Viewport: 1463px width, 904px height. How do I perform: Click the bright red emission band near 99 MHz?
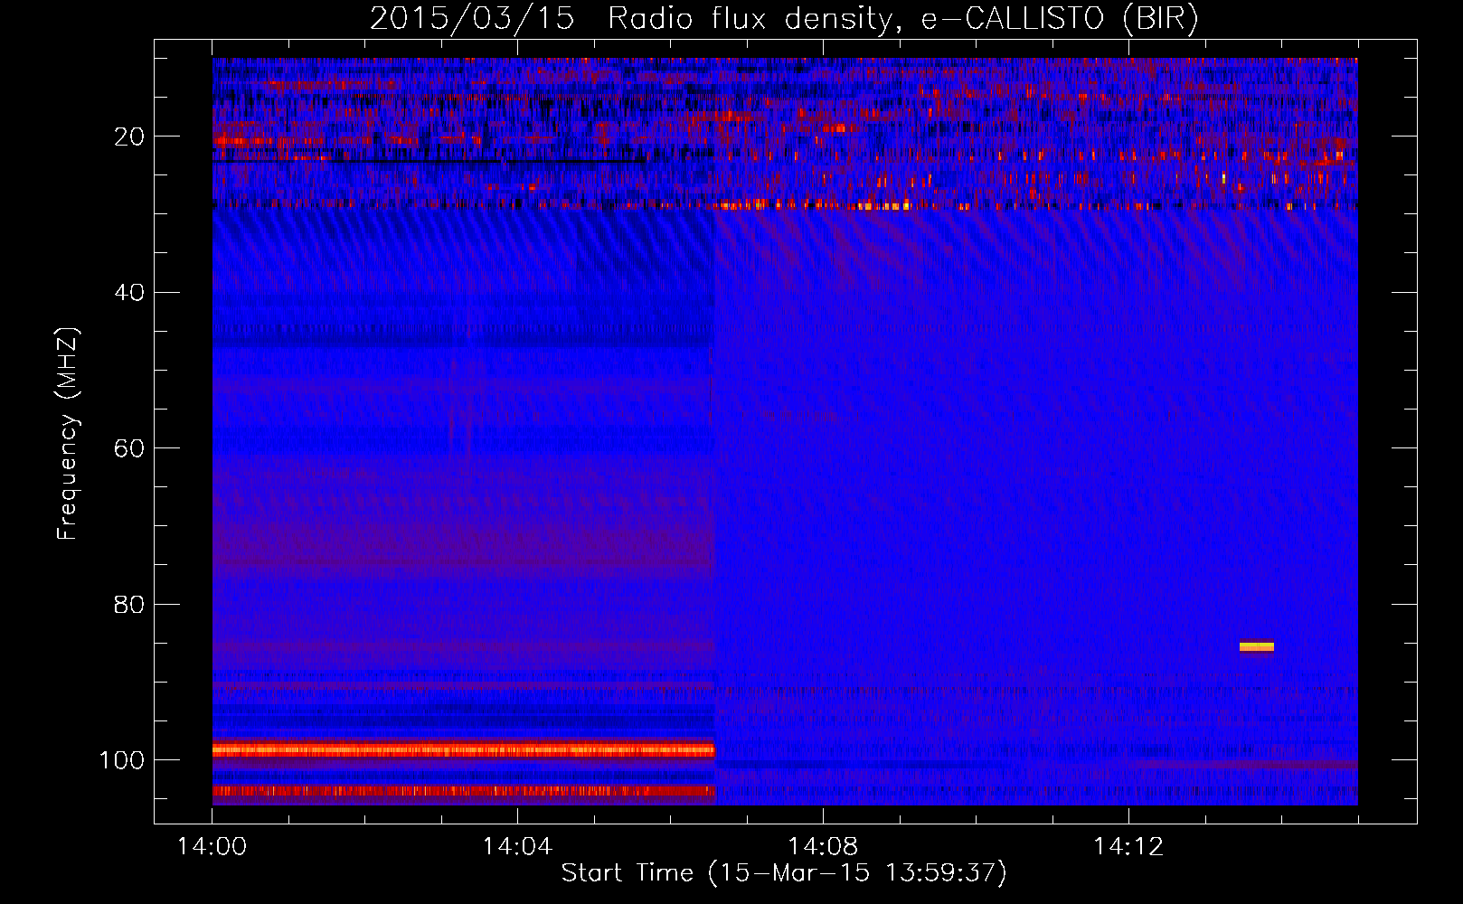[x=463, y=749]
